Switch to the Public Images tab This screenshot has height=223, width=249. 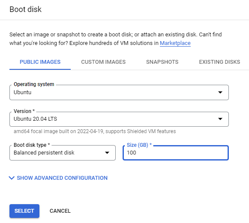tap(40, 62)
